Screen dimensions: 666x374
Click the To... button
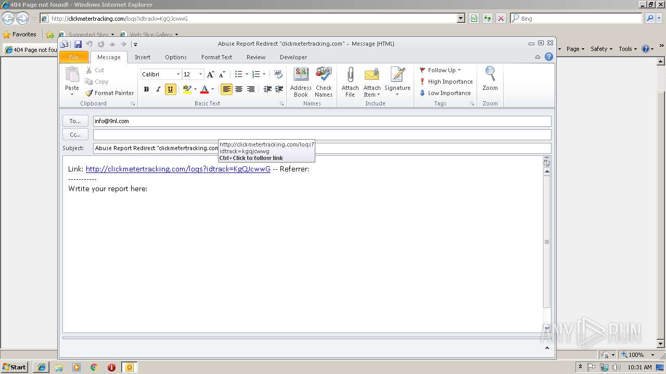click(75, 121)
